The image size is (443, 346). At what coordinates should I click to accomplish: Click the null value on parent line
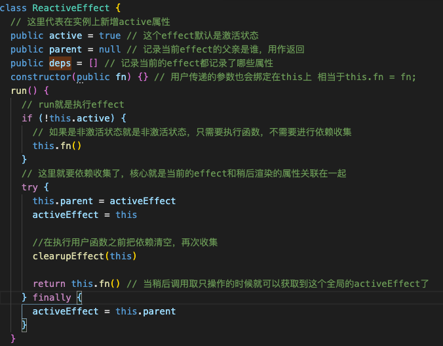pyautogui.click(x=110, y=49)
